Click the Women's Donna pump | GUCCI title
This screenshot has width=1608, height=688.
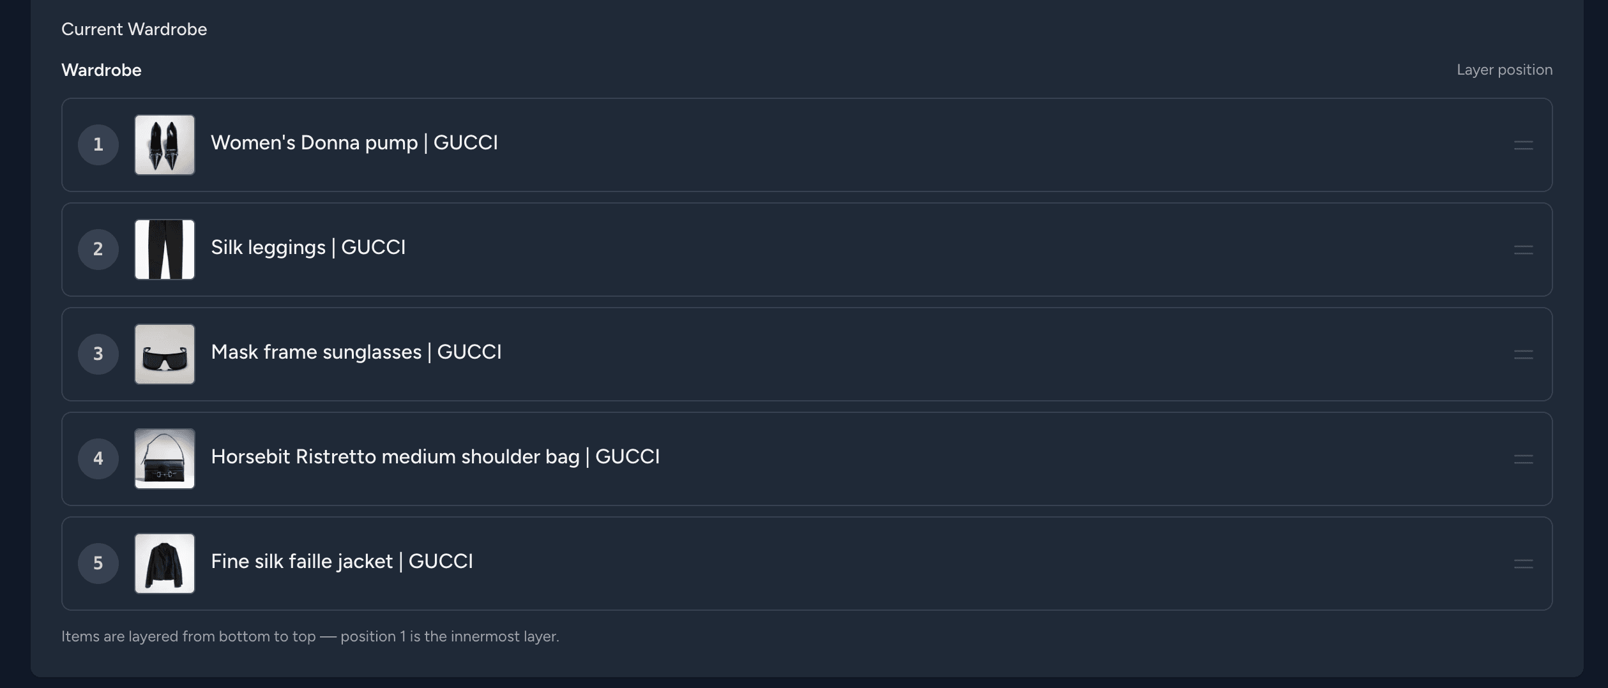pyautogui.click(x=354, y=143)
